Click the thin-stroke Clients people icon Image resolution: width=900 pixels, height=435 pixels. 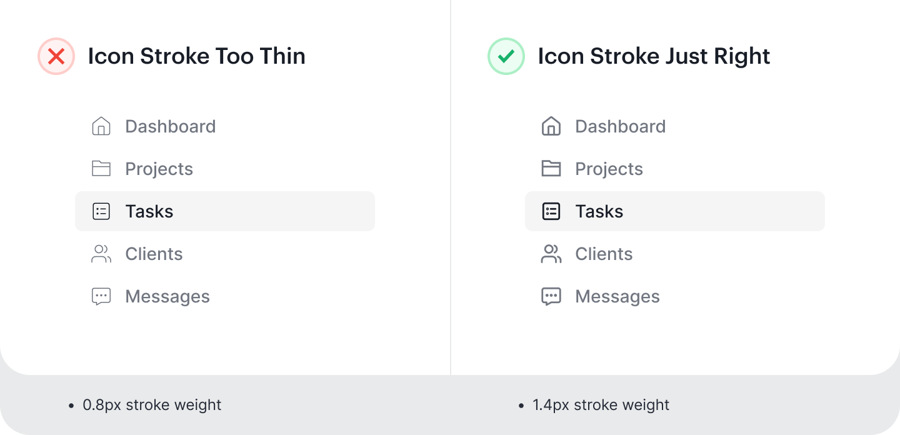click(x=101, y=254)
